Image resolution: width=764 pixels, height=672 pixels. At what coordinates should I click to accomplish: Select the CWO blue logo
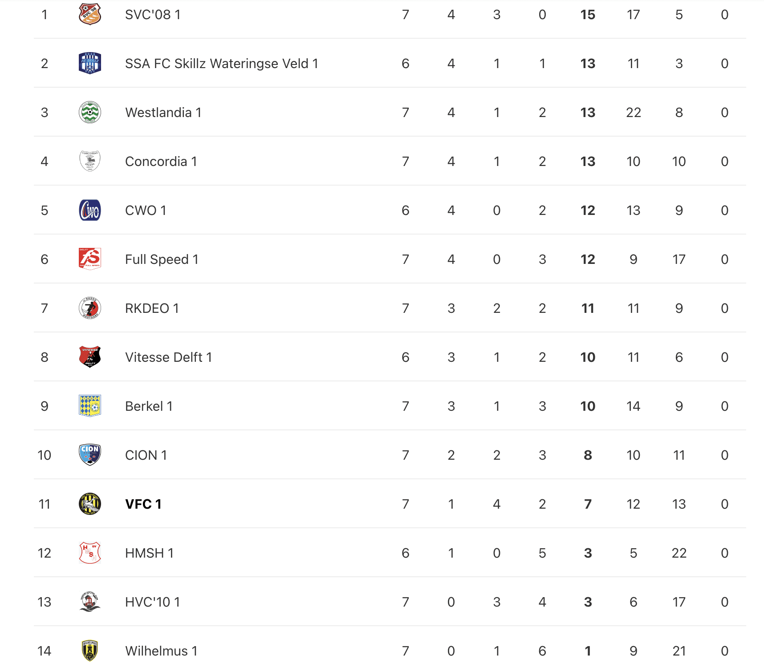[x=89, y=210]
